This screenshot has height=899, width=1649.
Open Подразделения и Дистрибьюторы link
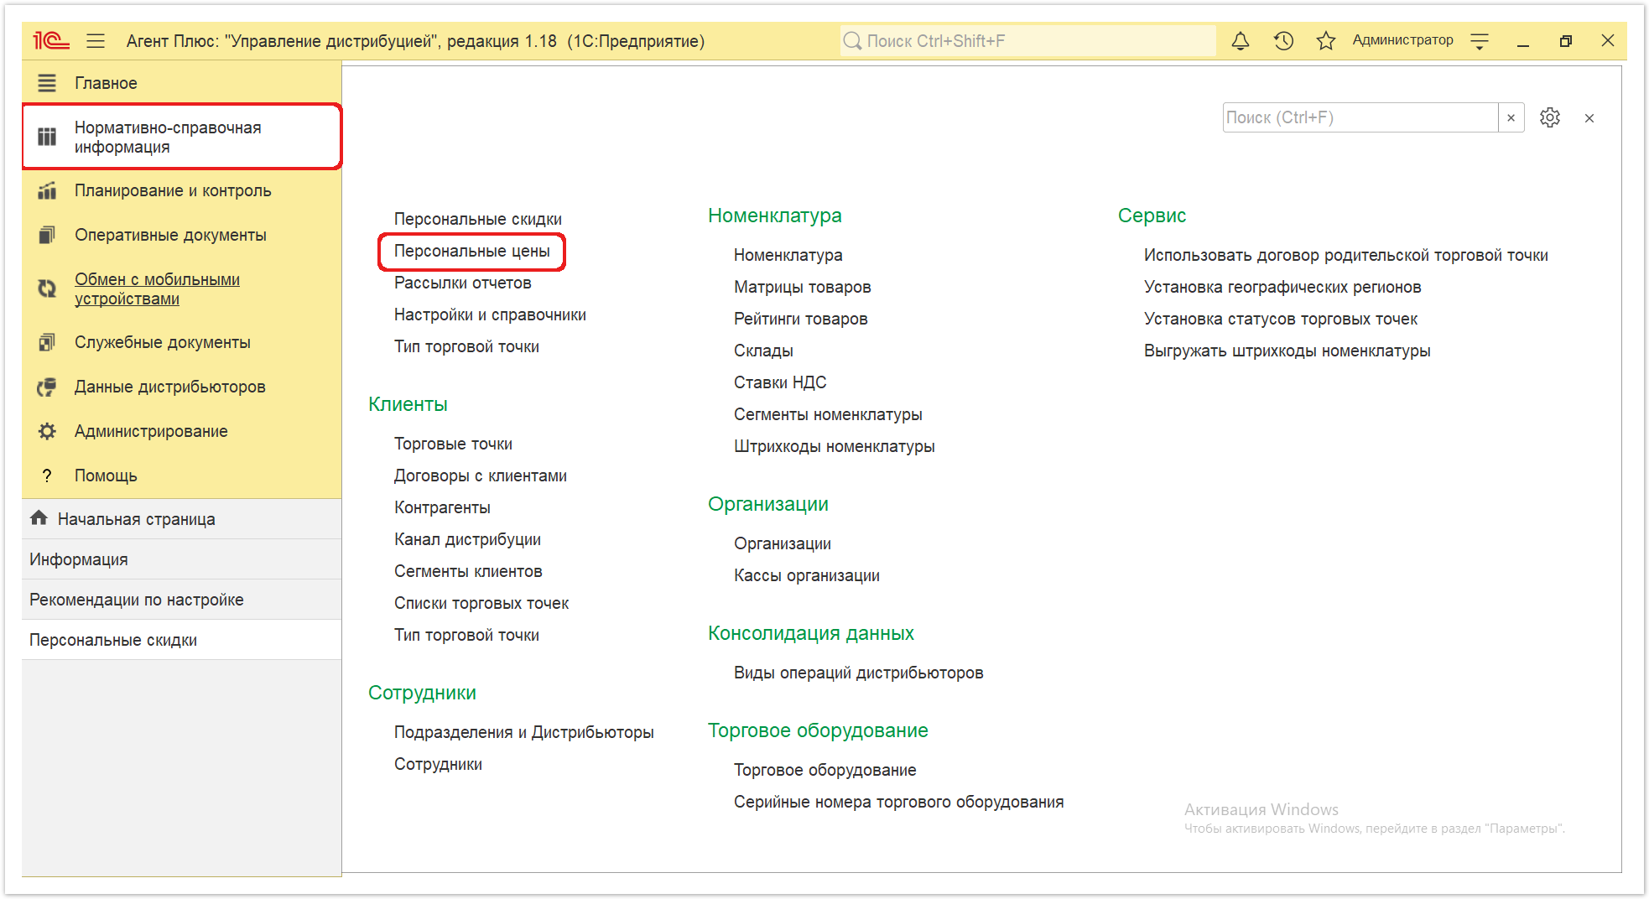coord(524,732)
